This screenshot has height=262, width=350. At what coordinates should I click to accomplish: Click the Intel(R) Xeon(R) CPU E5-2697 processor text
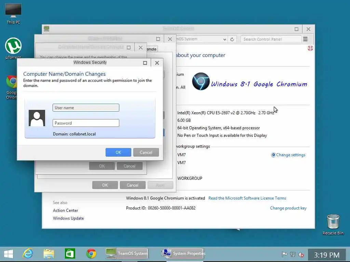pyautogui.click(x=226, y=113)
